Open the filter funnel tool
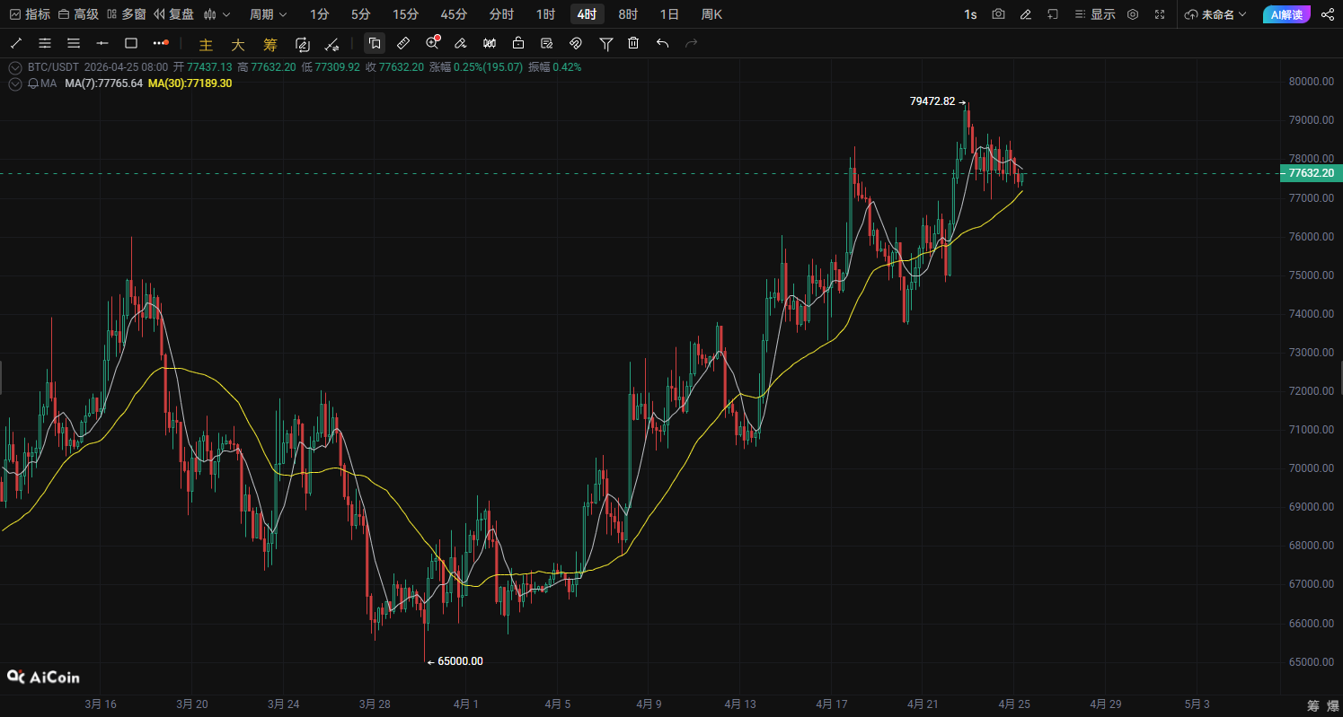1343x717 pixels. point(605,43)
